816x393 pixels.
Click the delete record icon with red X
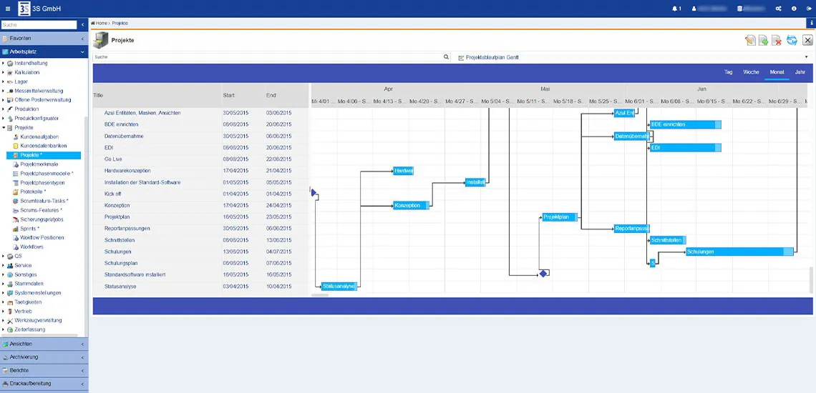(x=777, y=41)
